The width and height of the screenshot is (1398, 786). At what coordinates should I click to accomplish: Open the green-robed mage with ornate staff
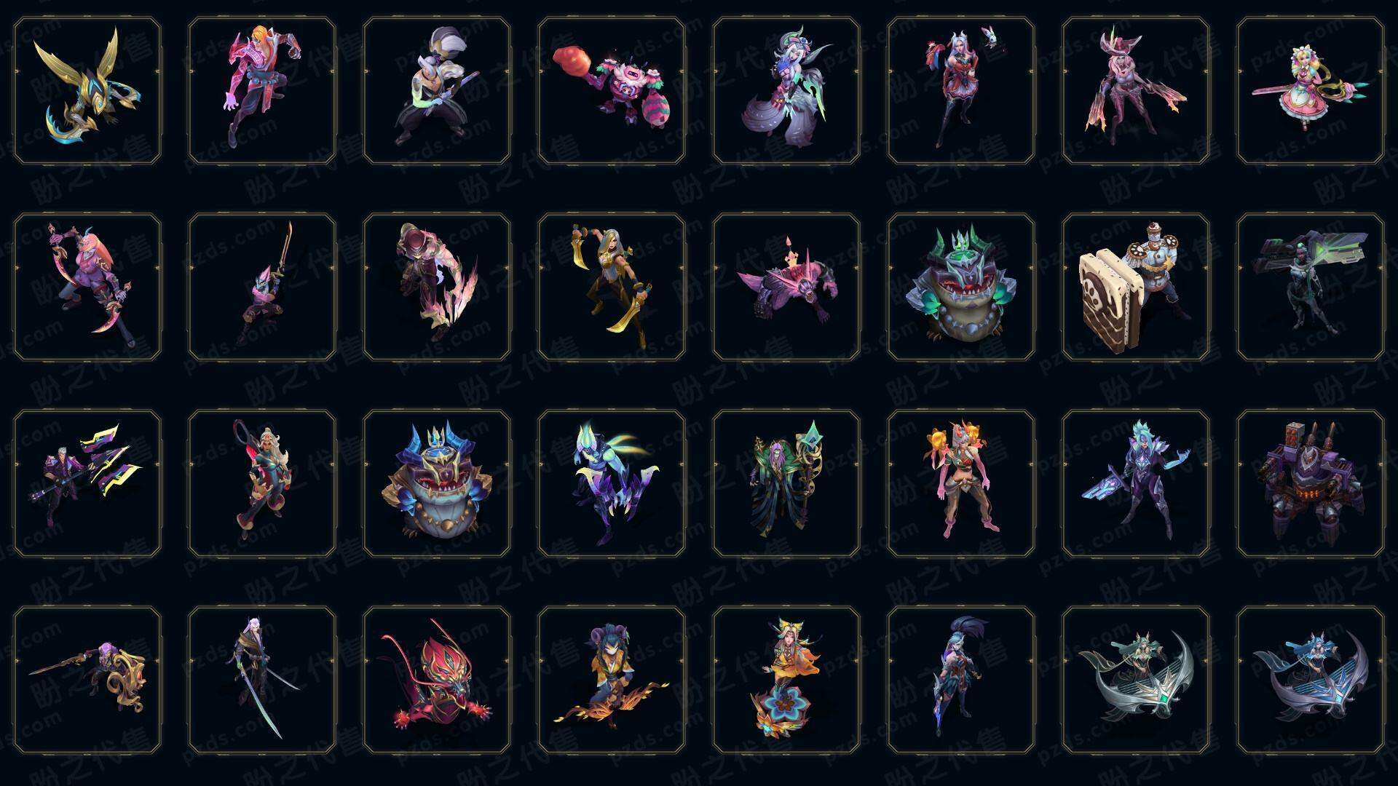point(786,483)
